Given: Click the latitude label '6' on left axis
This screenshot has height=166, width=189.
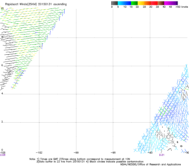Looking at the screenshot, I should tap(2, 65).
